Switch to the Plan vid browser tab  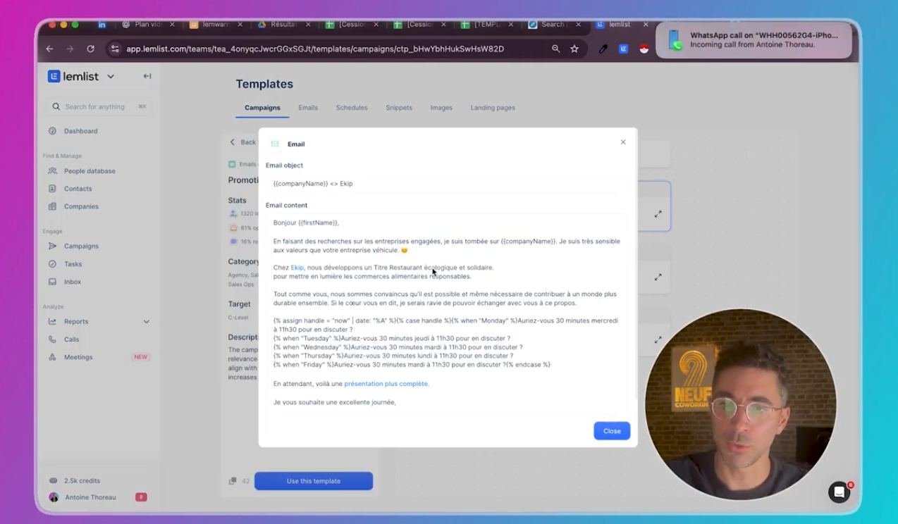tap(147, 24)
